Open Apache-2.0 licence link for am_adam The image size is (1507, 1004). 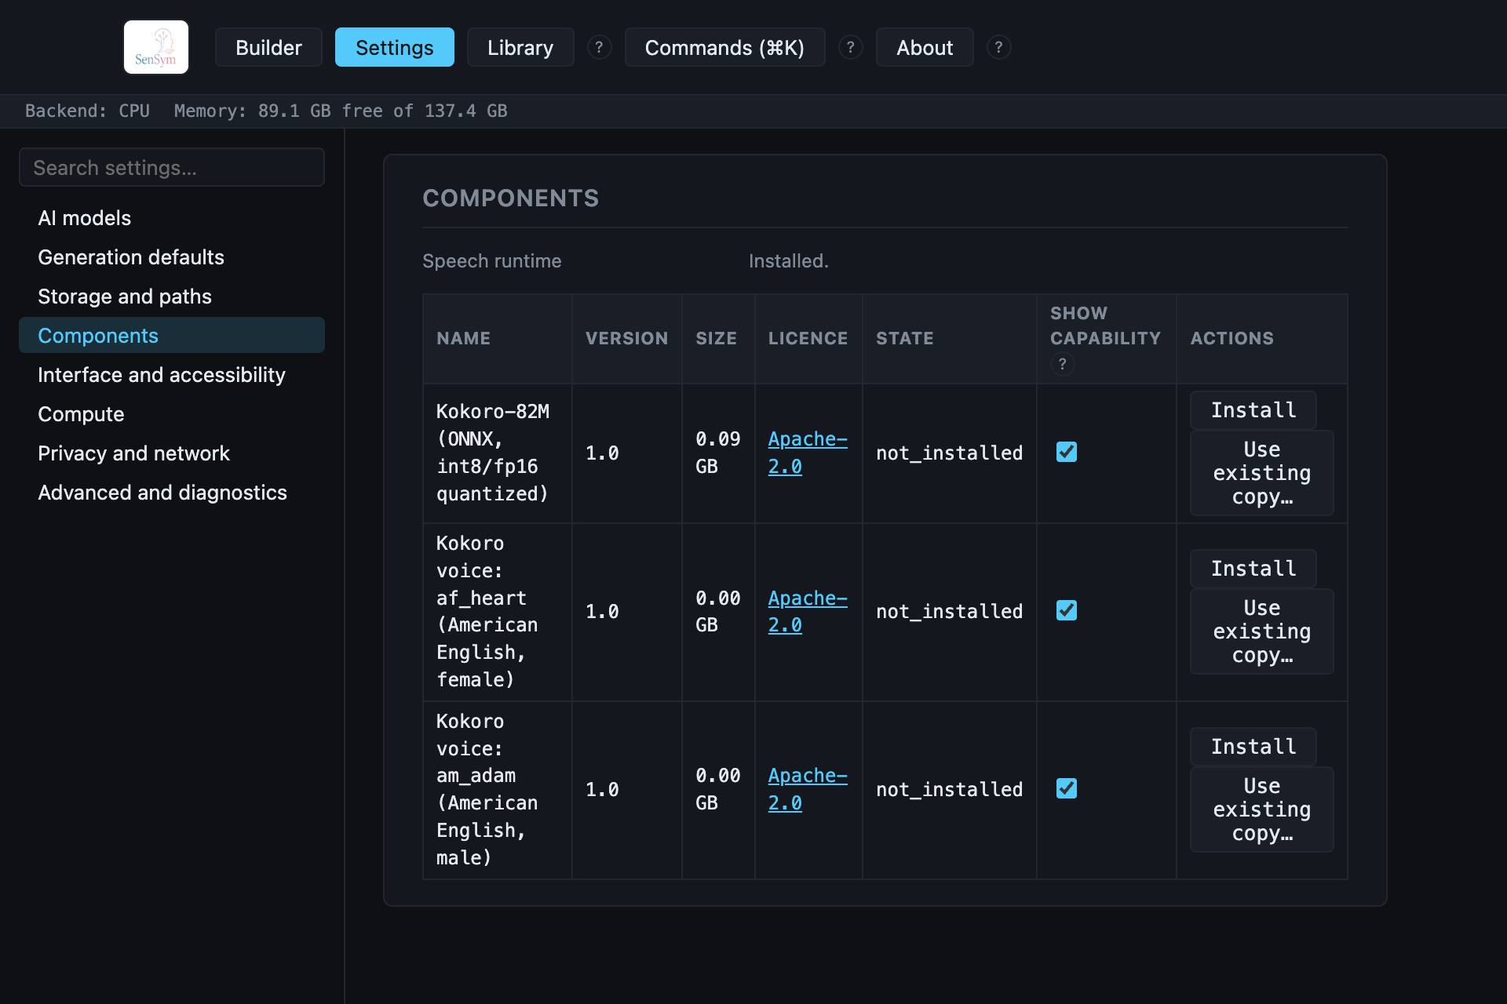click(808, 789)
